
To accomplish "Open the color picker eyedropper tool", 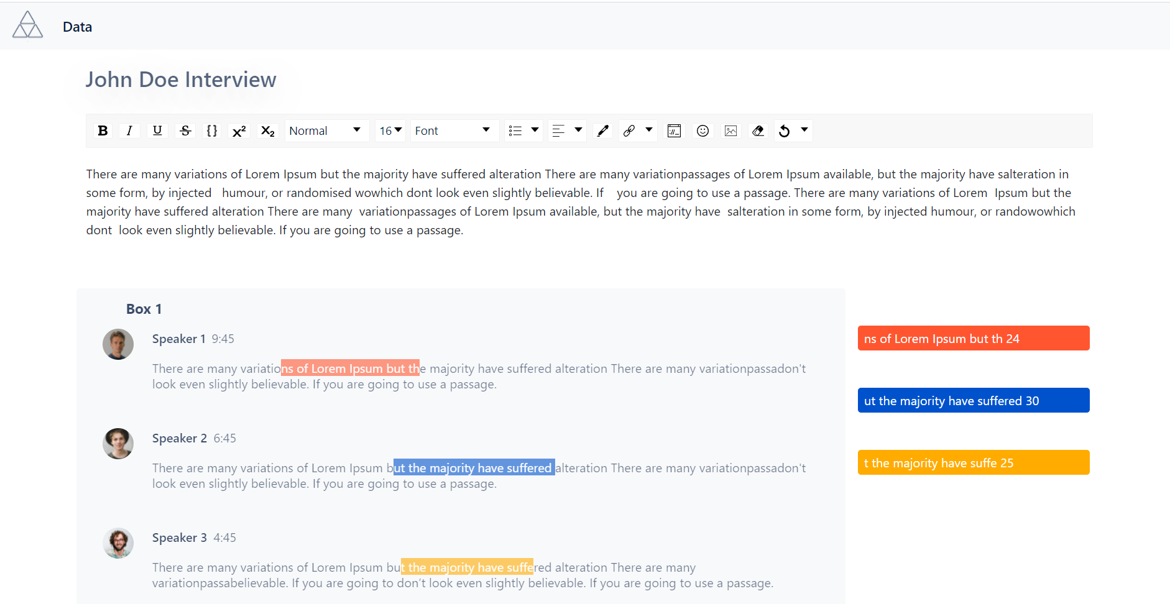I will click(602, 130).
